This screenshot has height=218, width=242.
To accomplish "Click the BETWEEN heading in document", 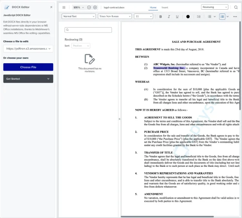I will (x=142, y=57).
